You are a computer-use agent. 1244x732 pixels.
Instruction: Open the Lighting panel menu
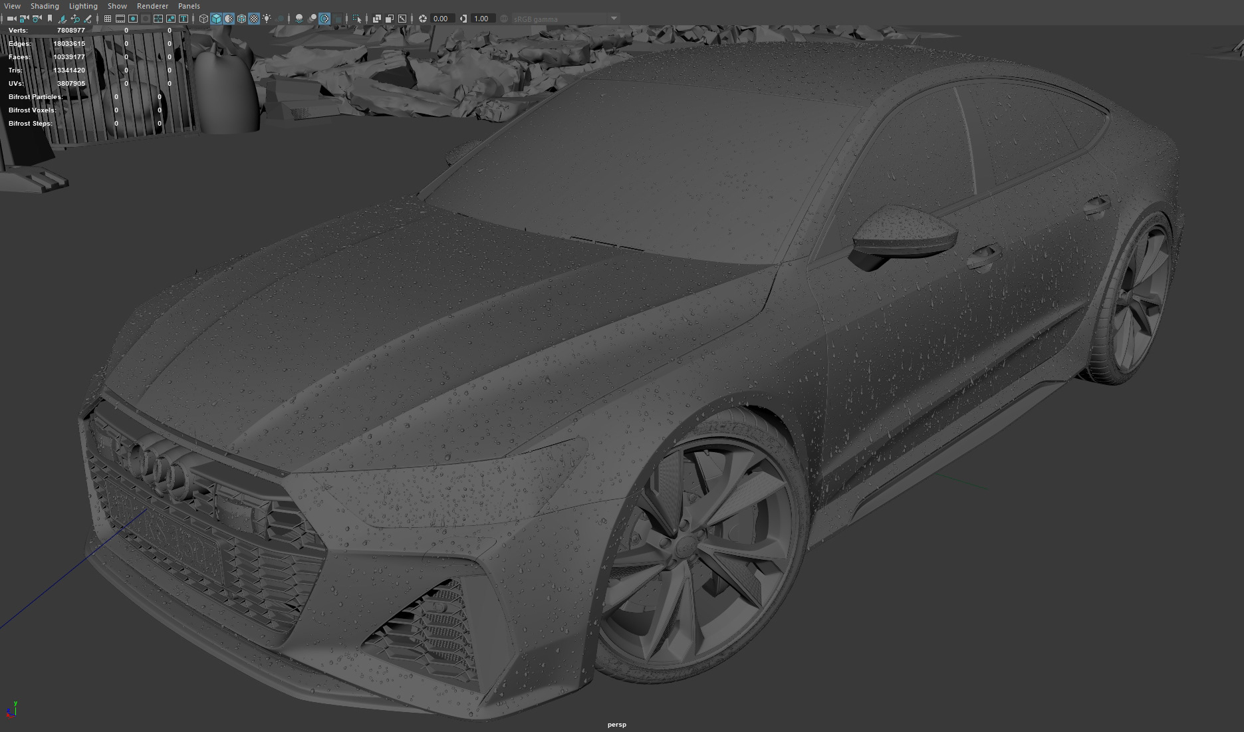83,6
